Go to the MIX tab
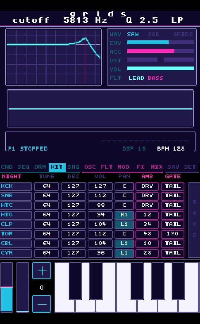Image resolution: width=200 pixels, height=324 pixels. tap(157, 167)
